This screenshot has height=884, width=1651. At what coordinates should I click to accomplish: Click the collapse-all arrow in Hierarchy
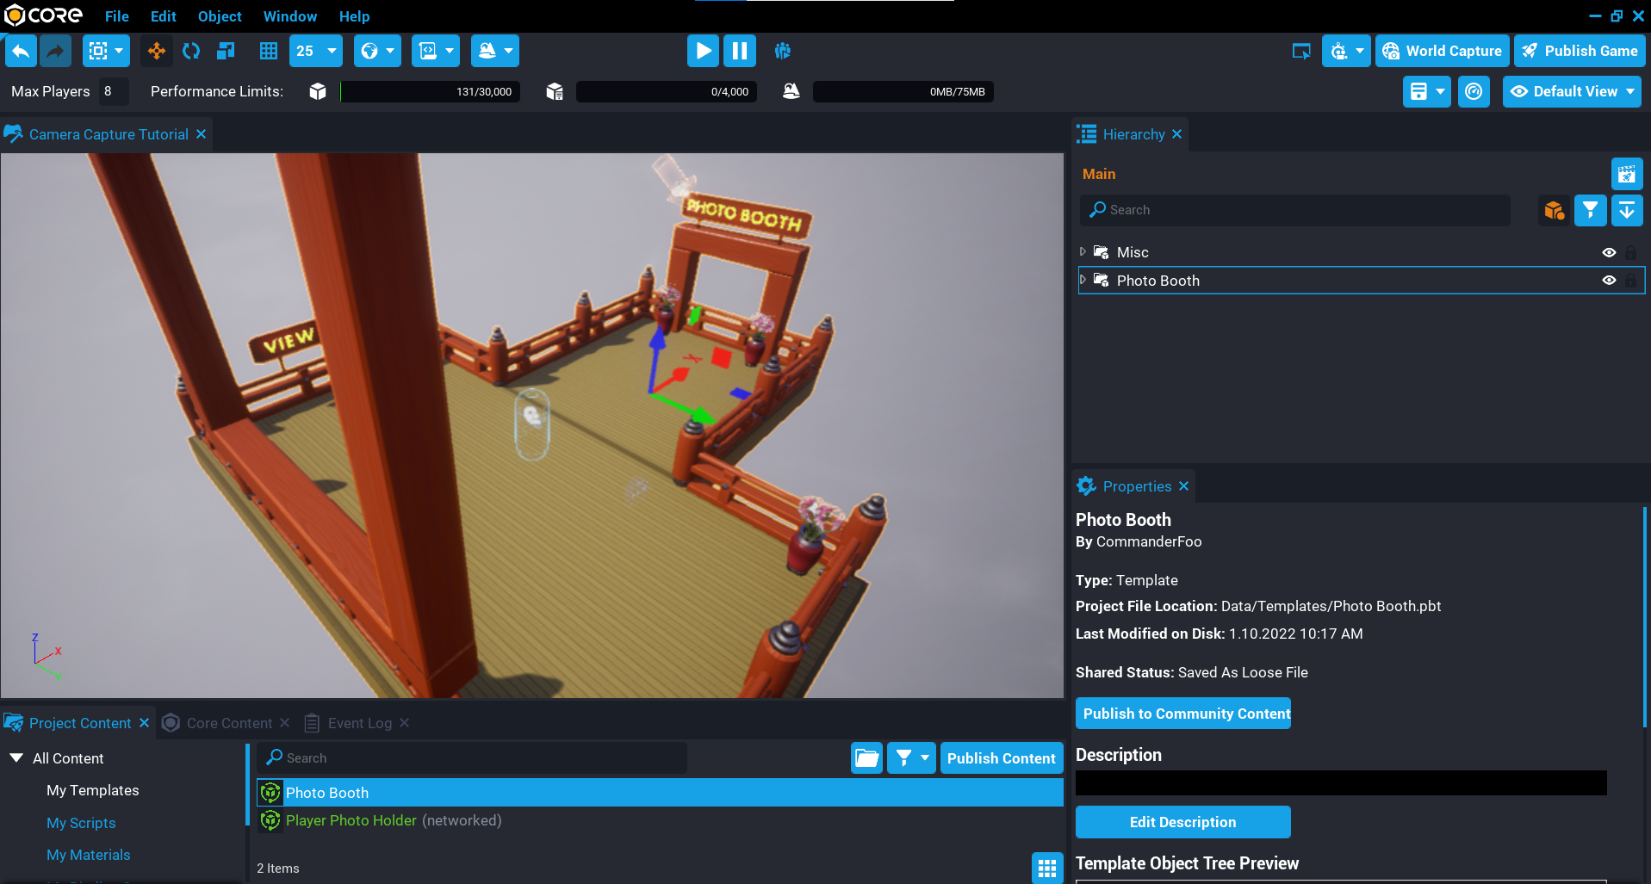click(1626, 210)
